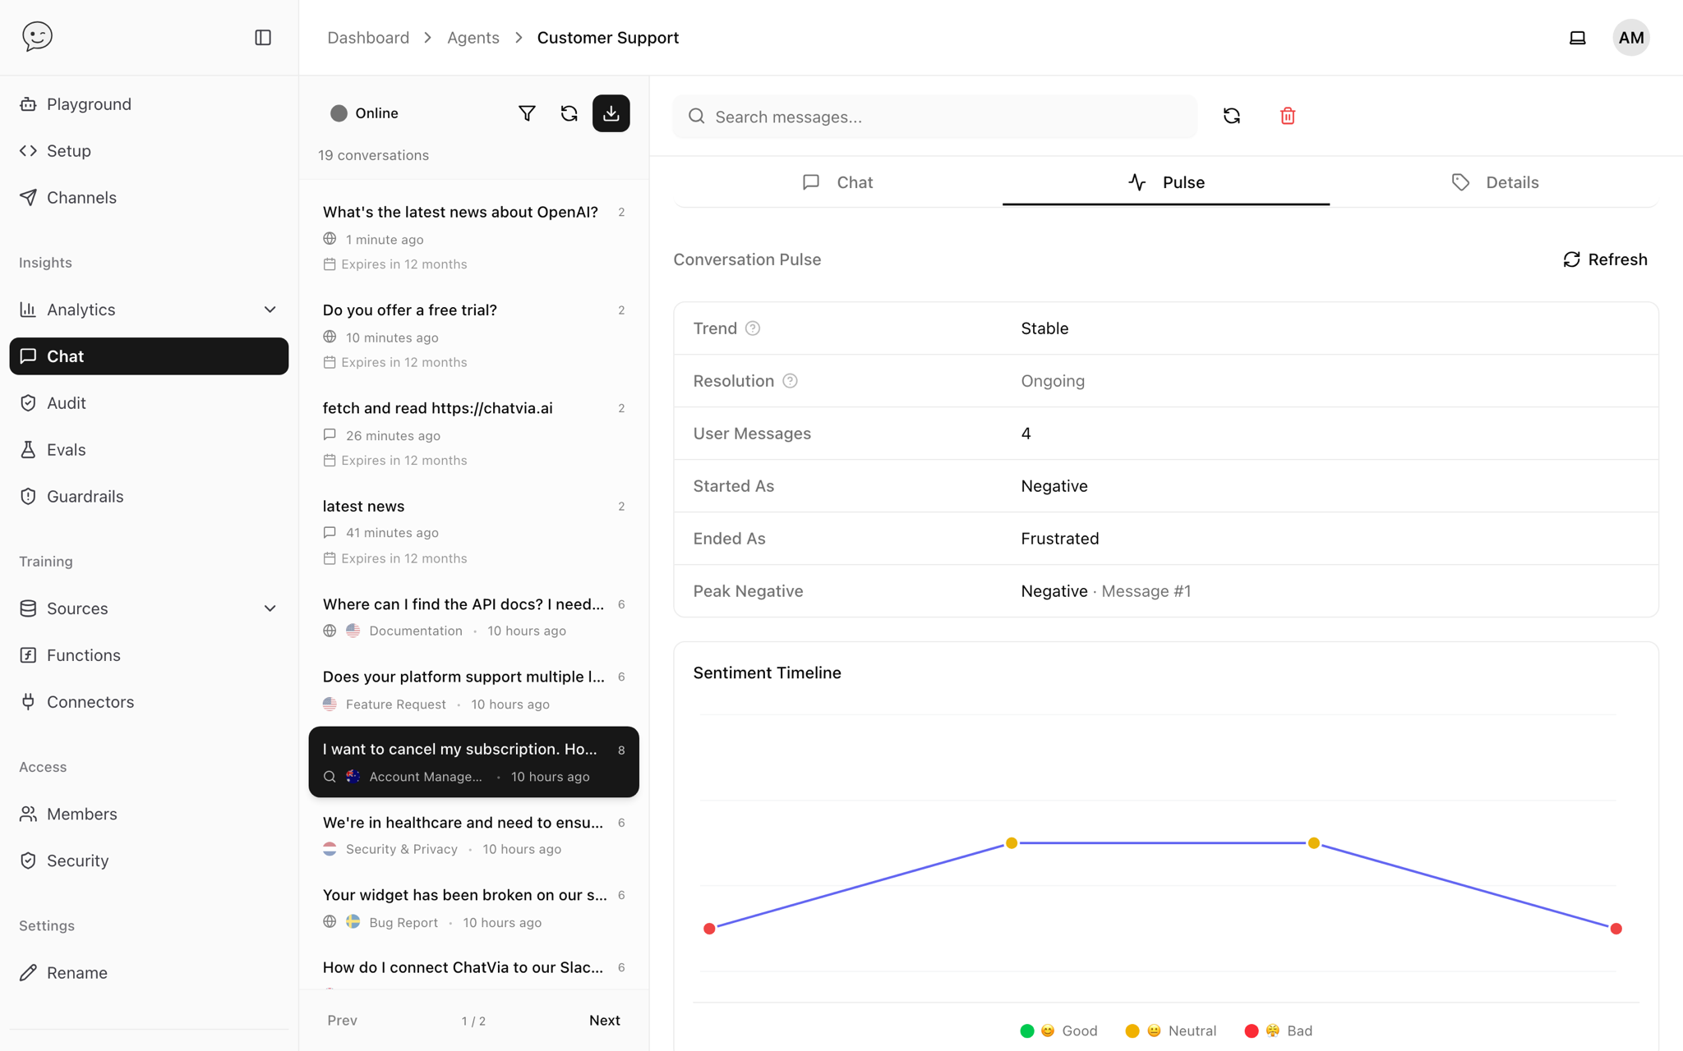Open Channels section
This screenshot has width=1683, height=1051.
point(149,198)
